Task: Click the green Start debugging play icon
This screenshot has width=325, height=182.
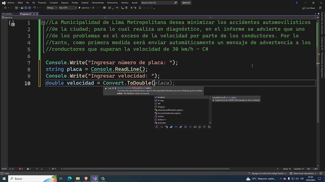Action: click(x=79, y=8)
